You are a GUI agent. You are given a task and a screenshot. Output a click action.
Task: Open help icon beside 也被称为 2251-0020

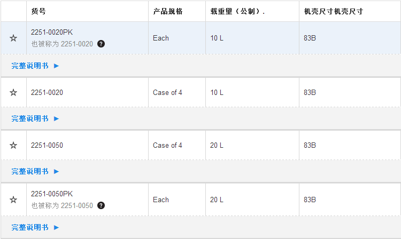coord(101,44)
